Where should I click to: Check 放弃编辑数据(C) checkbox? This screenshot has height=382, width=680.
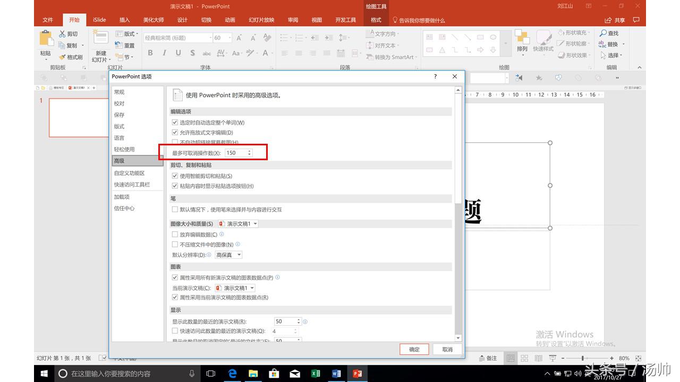pyautogui.click(x=175, y=235)
